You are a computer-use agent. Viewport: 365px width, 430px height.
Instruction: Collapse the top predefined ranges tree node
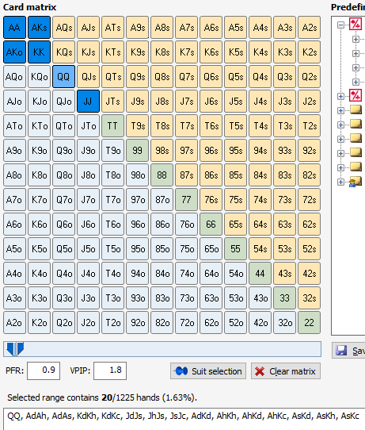pyautogui.click(x=340, y=25)
